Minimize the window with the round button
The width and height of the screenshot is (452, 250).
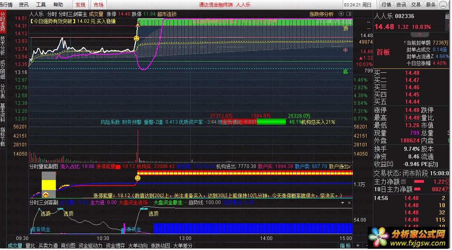coord(443,5)
